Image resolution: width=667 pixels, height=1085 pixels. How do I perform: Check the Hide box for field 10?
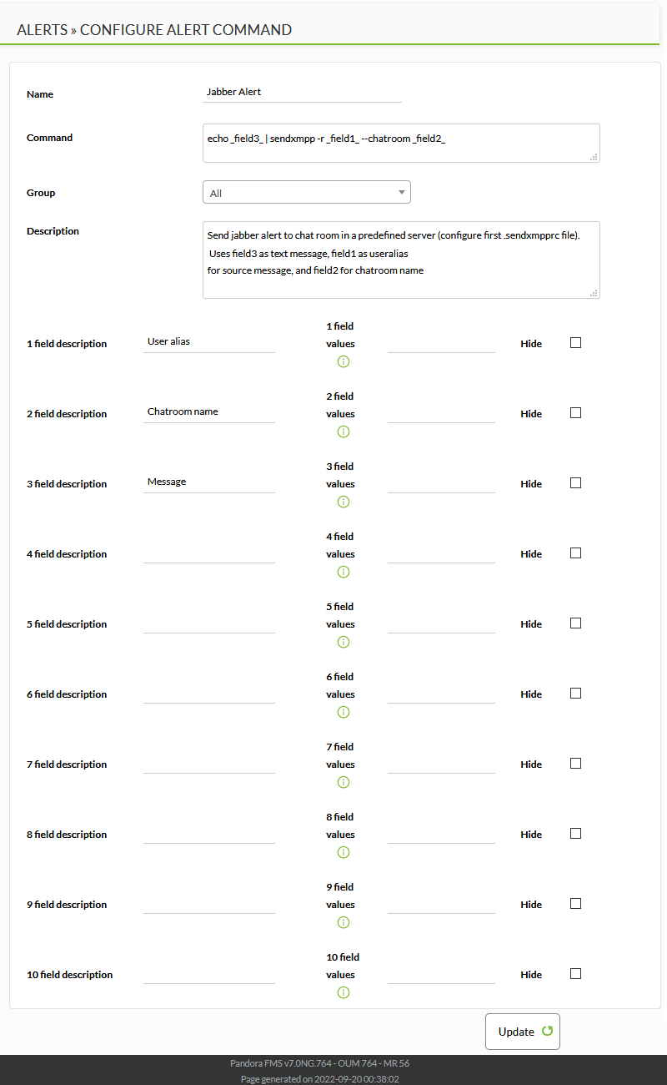click(x=575, y=973)
